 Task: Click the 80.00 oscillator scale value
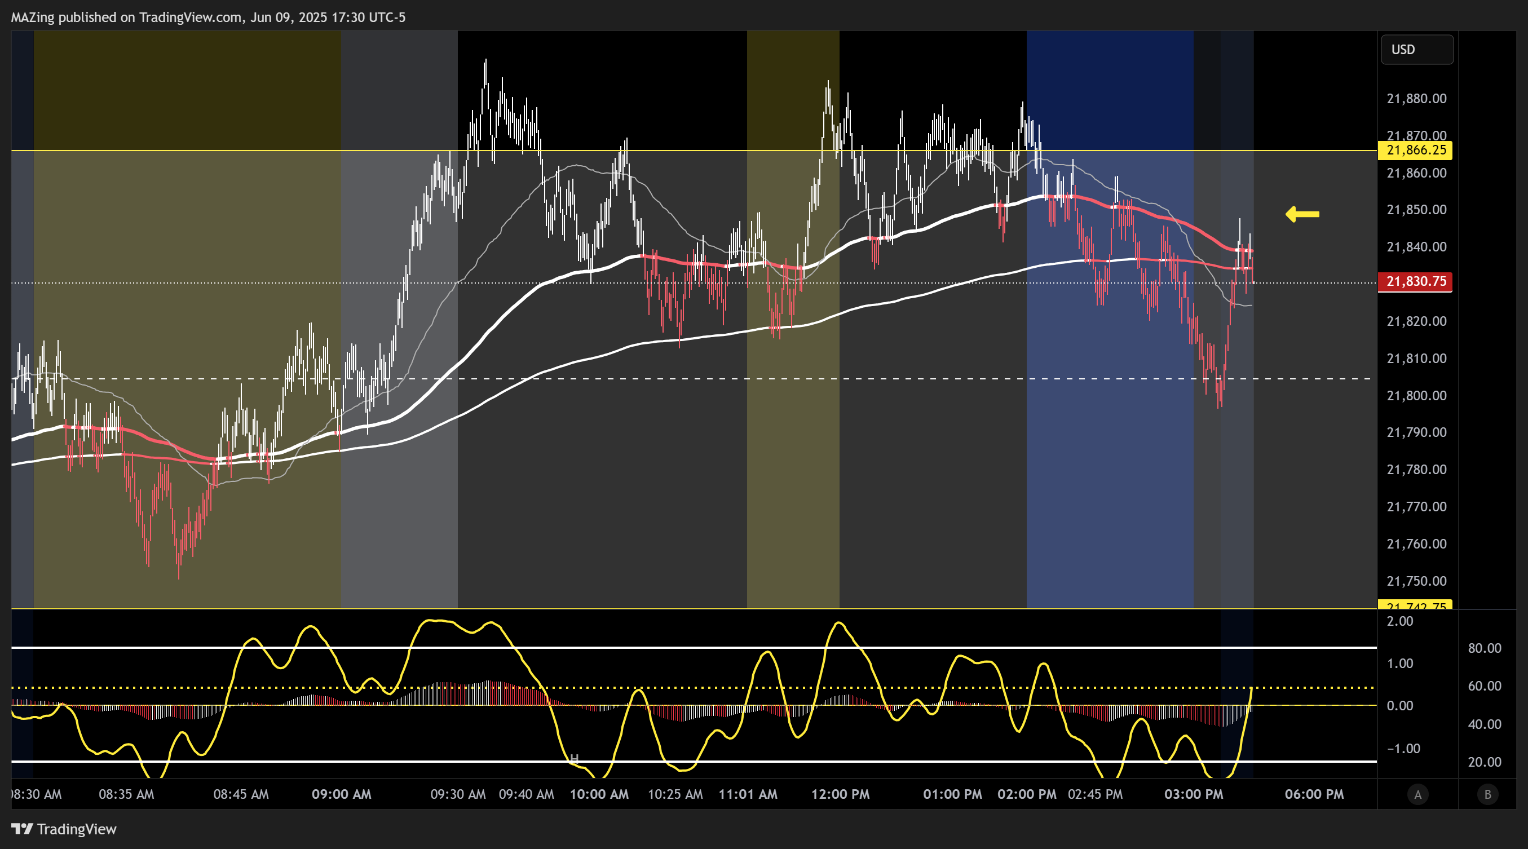point(1485,648)
